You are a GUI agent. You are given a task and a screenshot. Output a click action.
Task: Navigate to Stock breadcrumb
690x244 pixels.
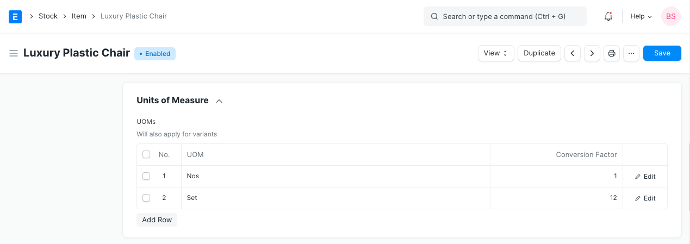[x=48, y=16]
